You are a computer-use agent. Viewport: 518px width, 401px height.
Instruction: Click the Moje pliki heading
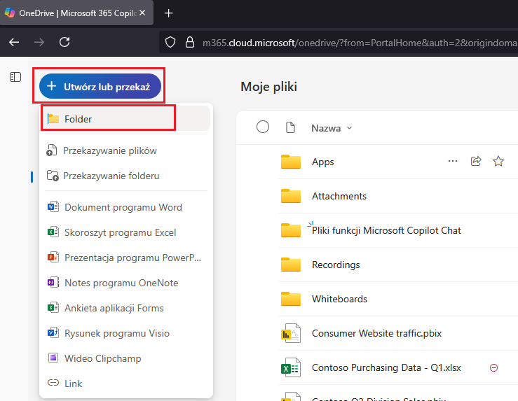click(268, 87)
